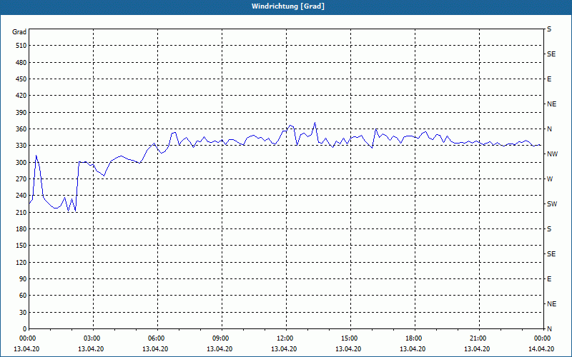Click the "300" y-axis value
The image size is (572, 357).
tap(21, 162)
